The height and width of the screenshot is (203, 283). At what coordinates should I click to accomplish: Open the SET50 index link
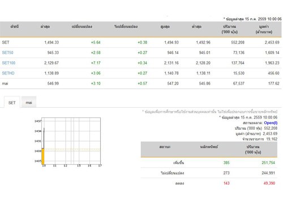click(x=7, y=52)
